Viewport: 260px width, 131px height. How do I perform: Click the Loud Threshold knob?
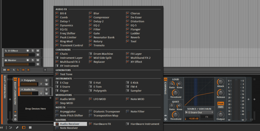coord(175,93)
